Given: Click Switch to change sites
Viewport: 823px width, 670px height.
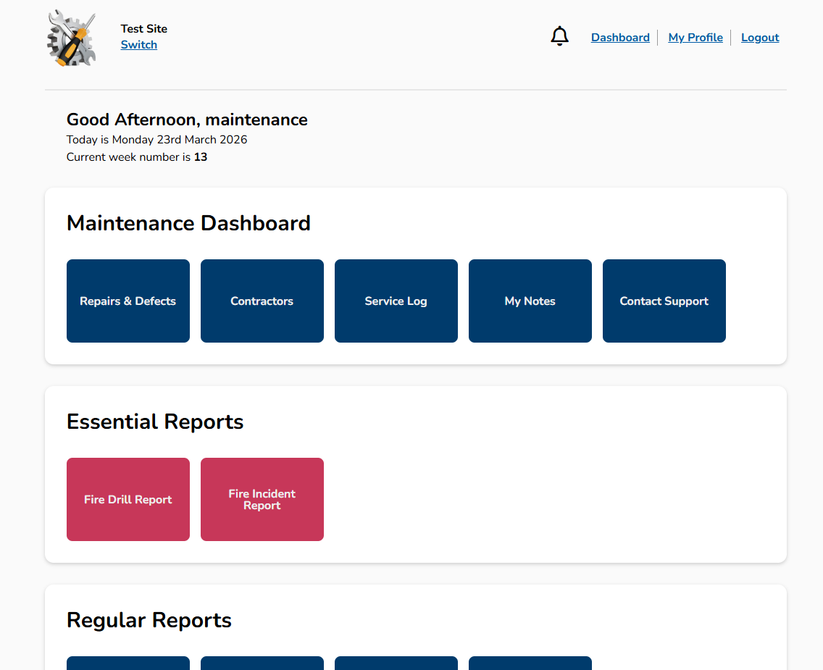Looking at the screenshot, I should tap(138, 44).
